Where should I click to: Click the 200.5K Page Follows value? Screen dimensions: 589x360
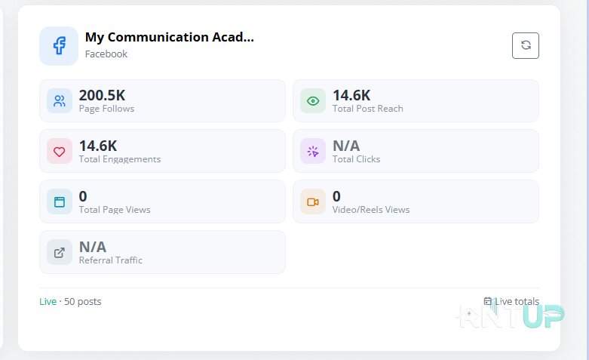point(102,95)
